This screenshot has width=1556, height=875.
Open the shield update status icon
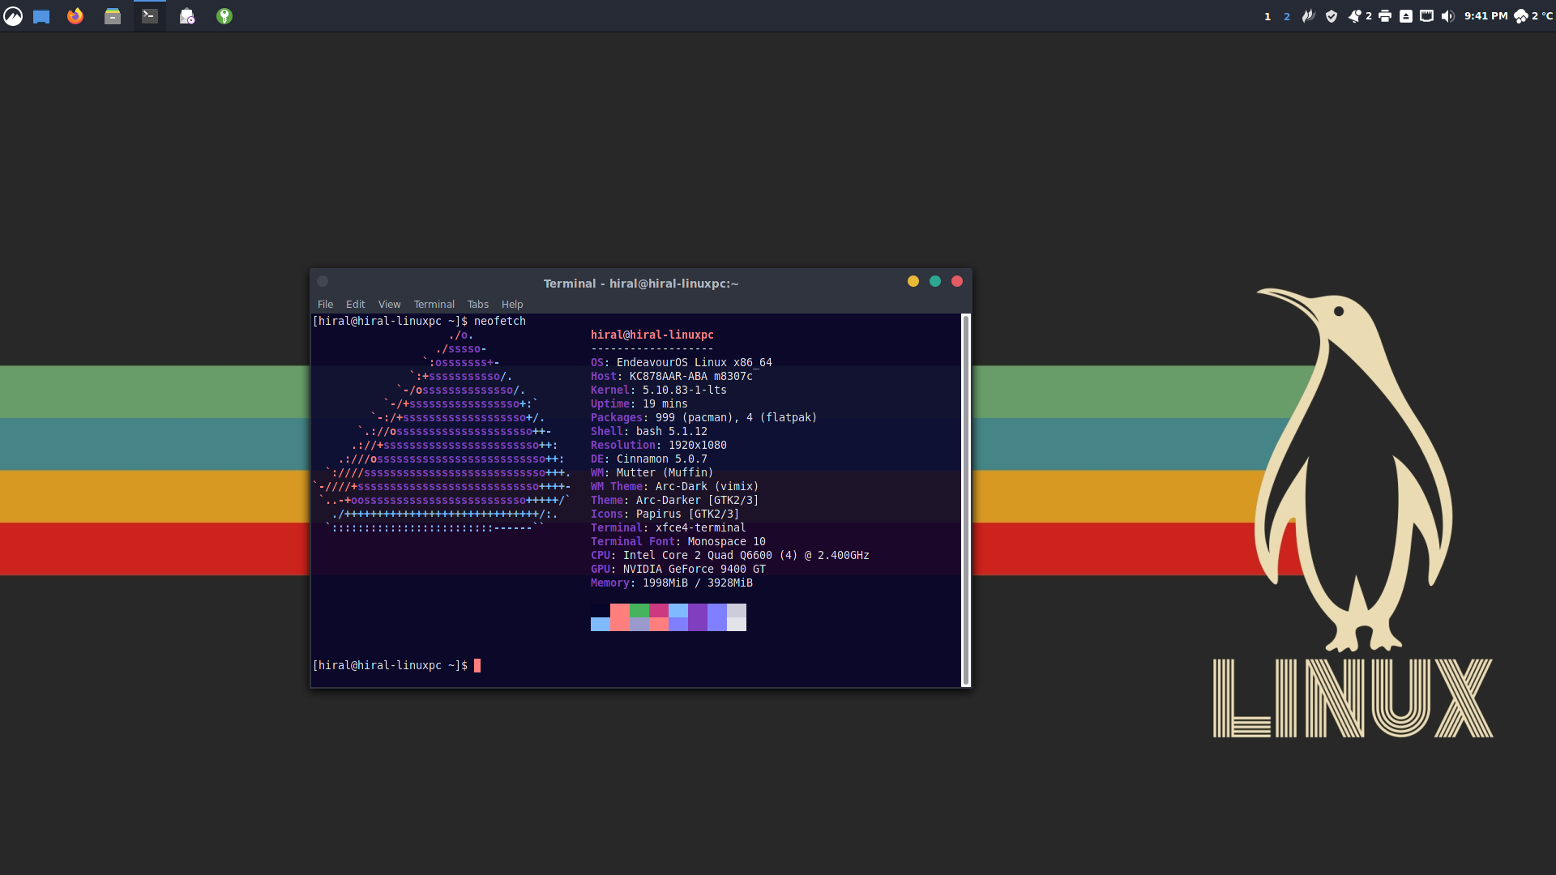1331,16
